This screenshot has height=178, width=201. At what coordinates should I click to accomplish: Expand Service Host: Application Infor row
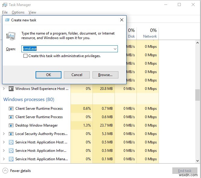(x=4, y=151)
